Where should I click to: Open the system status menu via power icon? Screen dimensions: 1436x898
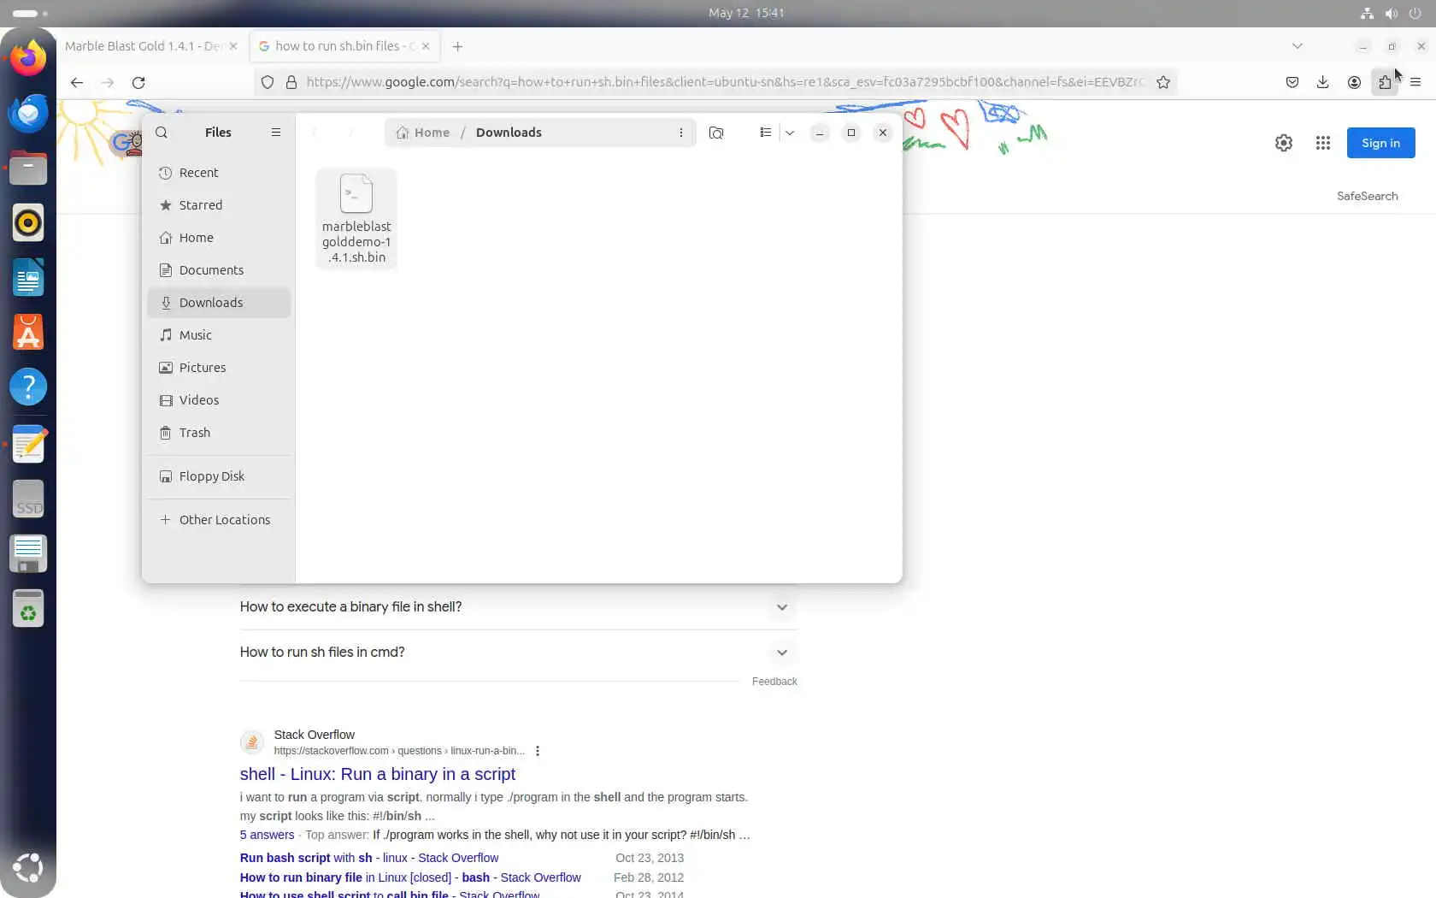click(x=1415, y=13)
